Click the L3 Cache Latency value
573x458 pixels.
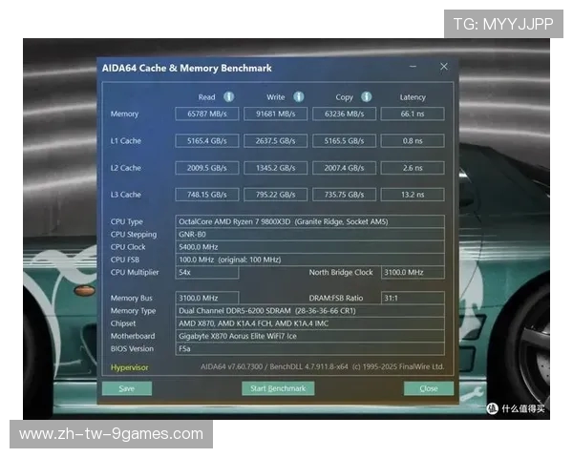[x=413, y=195]
